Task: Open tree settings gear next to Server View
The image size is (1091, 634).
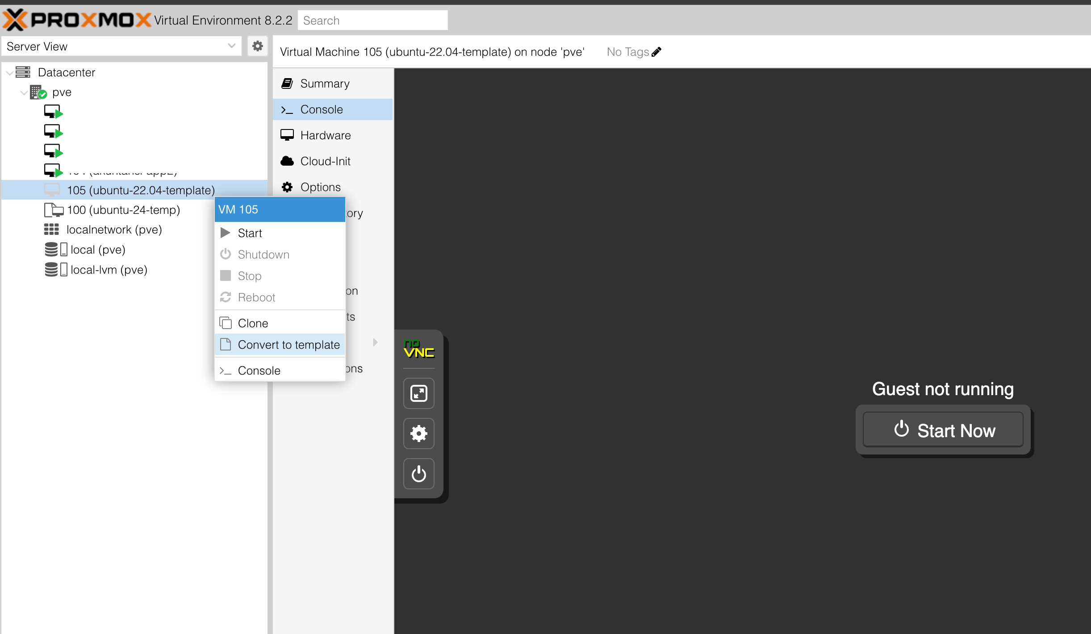Action: (x=257, y=46)
